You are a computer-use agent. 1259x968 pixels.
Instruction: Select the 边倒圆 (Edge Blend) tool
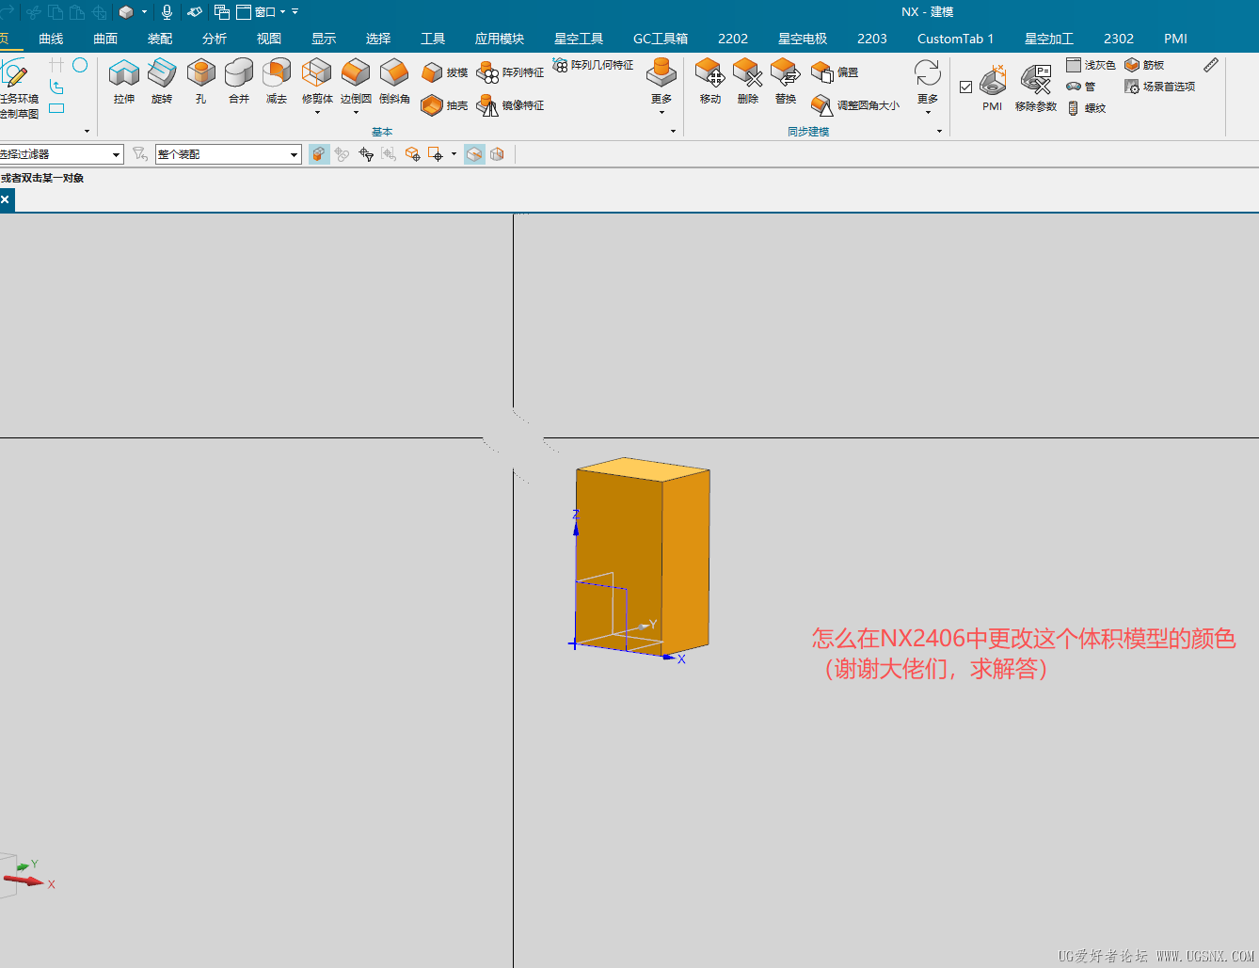[x=356, y=79]
